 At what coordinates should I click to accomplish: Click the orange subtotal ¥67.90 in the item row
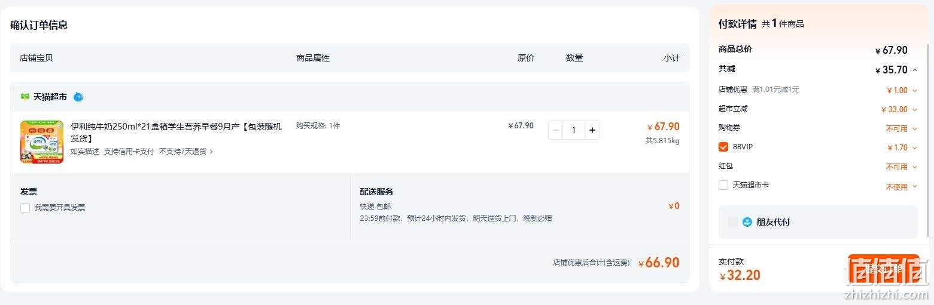(663, 127)
